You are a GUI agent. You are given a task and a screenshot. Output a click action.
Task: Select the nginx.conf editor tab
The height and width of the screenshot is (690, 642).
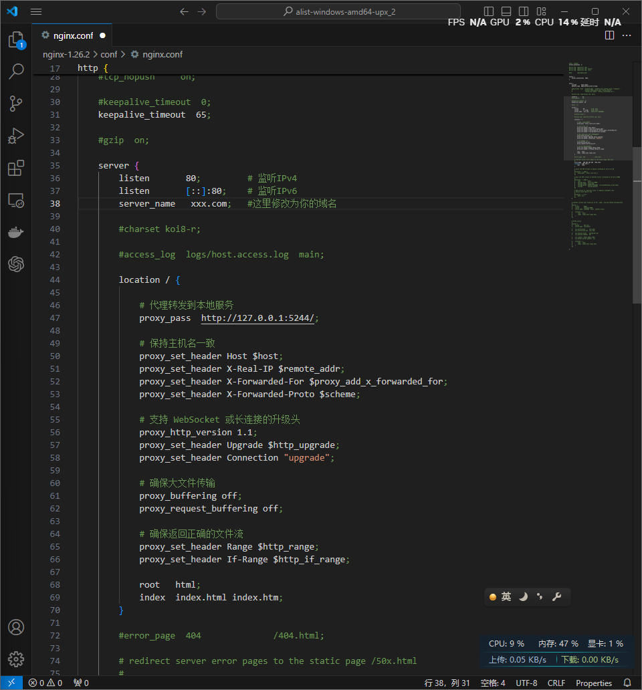72,35
